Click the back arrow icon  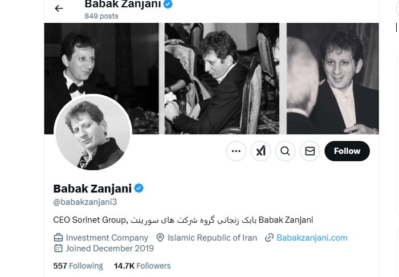(x=59, y=9)
